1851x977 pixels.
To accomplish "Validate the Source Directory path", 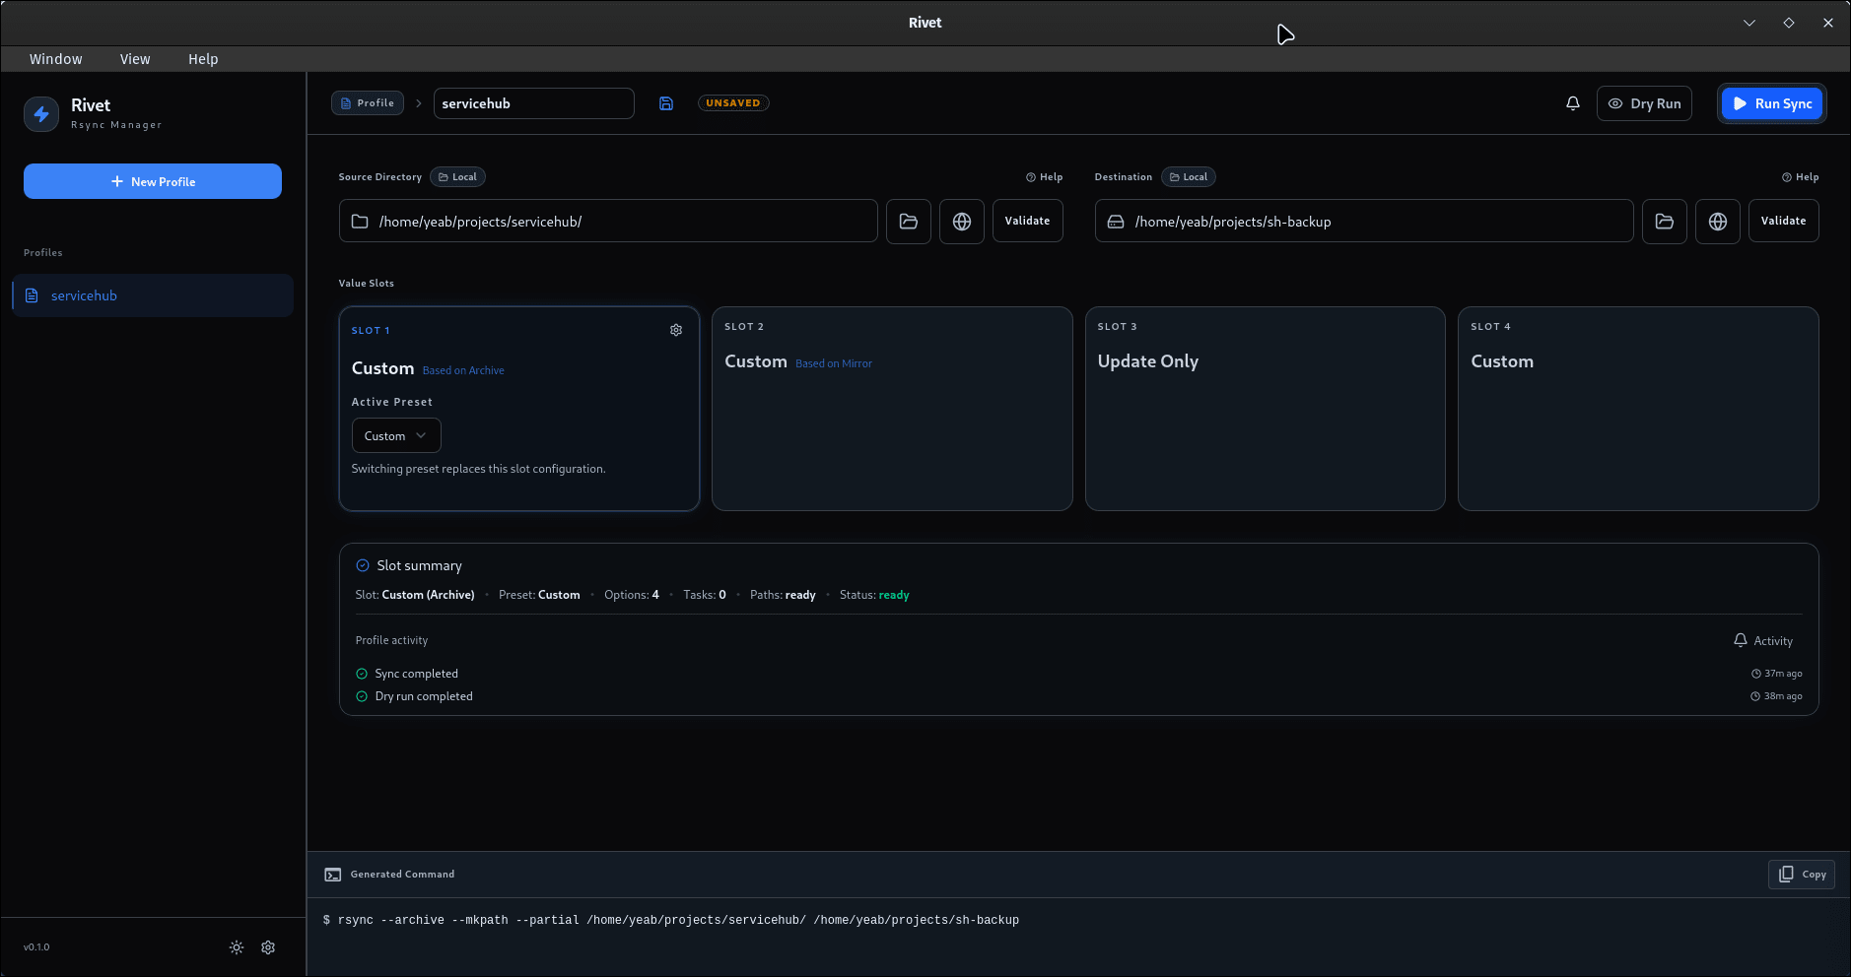I will coord(1028,222).
